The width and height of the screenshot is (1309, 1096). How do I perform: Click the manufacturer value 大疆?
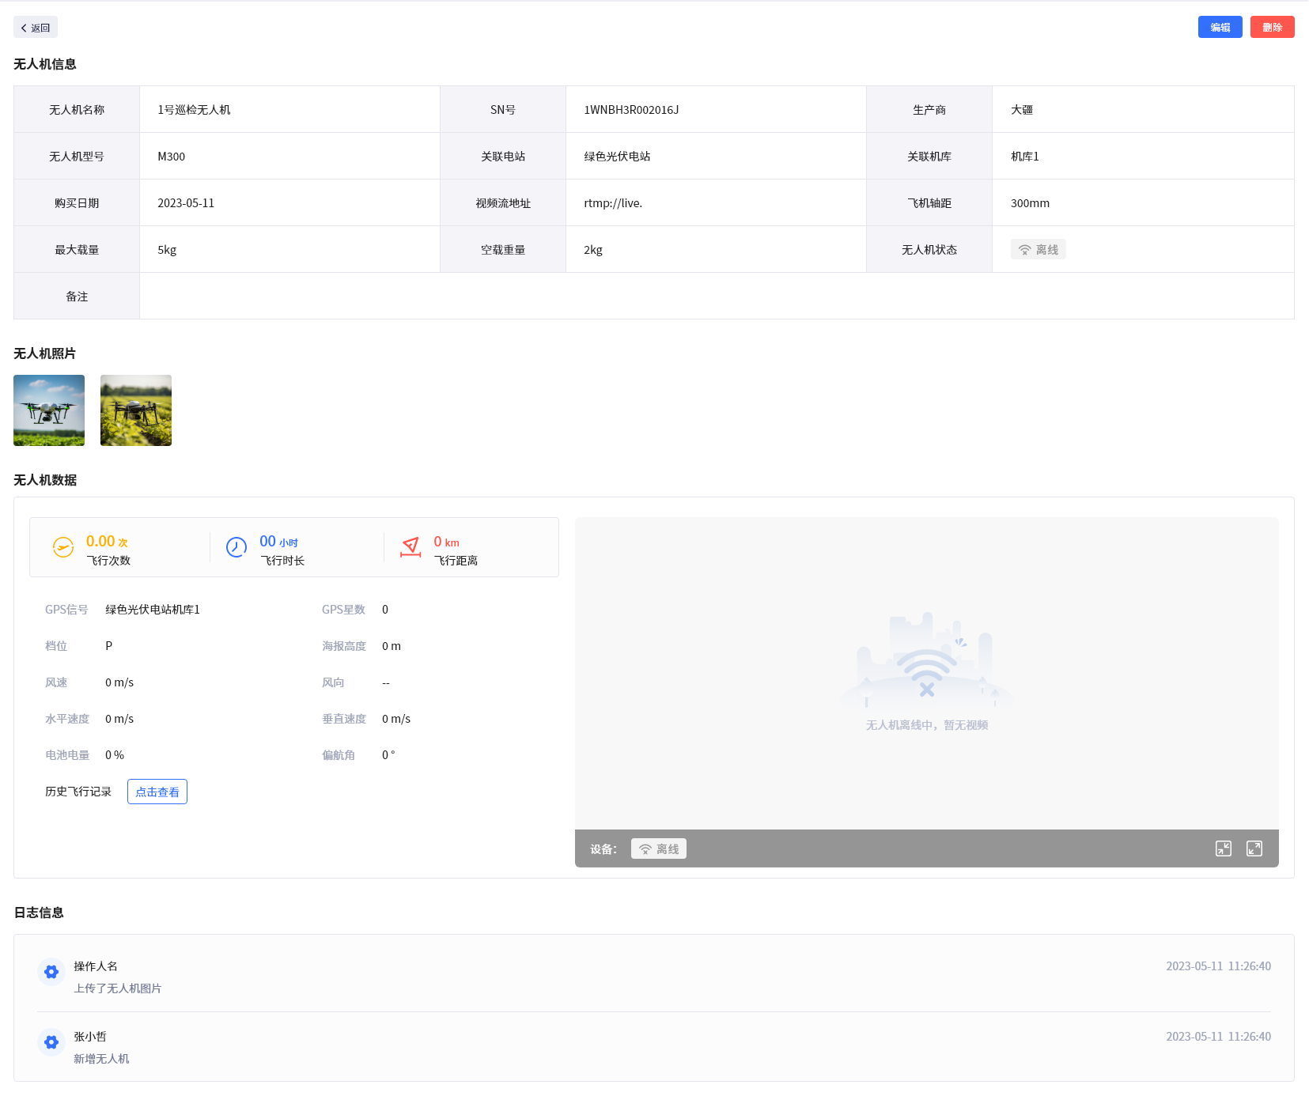tap(1022, 110)
